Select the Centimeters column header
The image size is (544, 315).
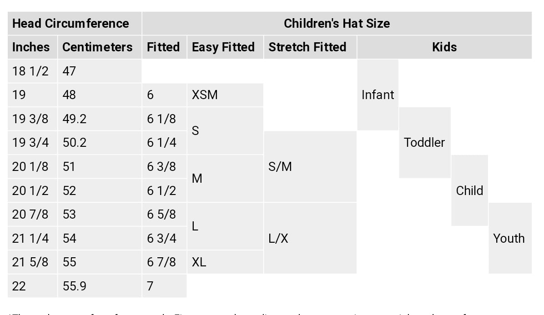(x=97, y=47)
